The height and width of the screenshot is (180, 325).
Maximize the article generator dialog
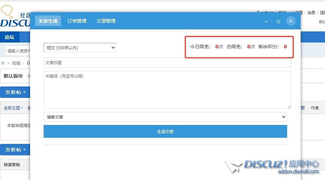[x=278, y=21]
